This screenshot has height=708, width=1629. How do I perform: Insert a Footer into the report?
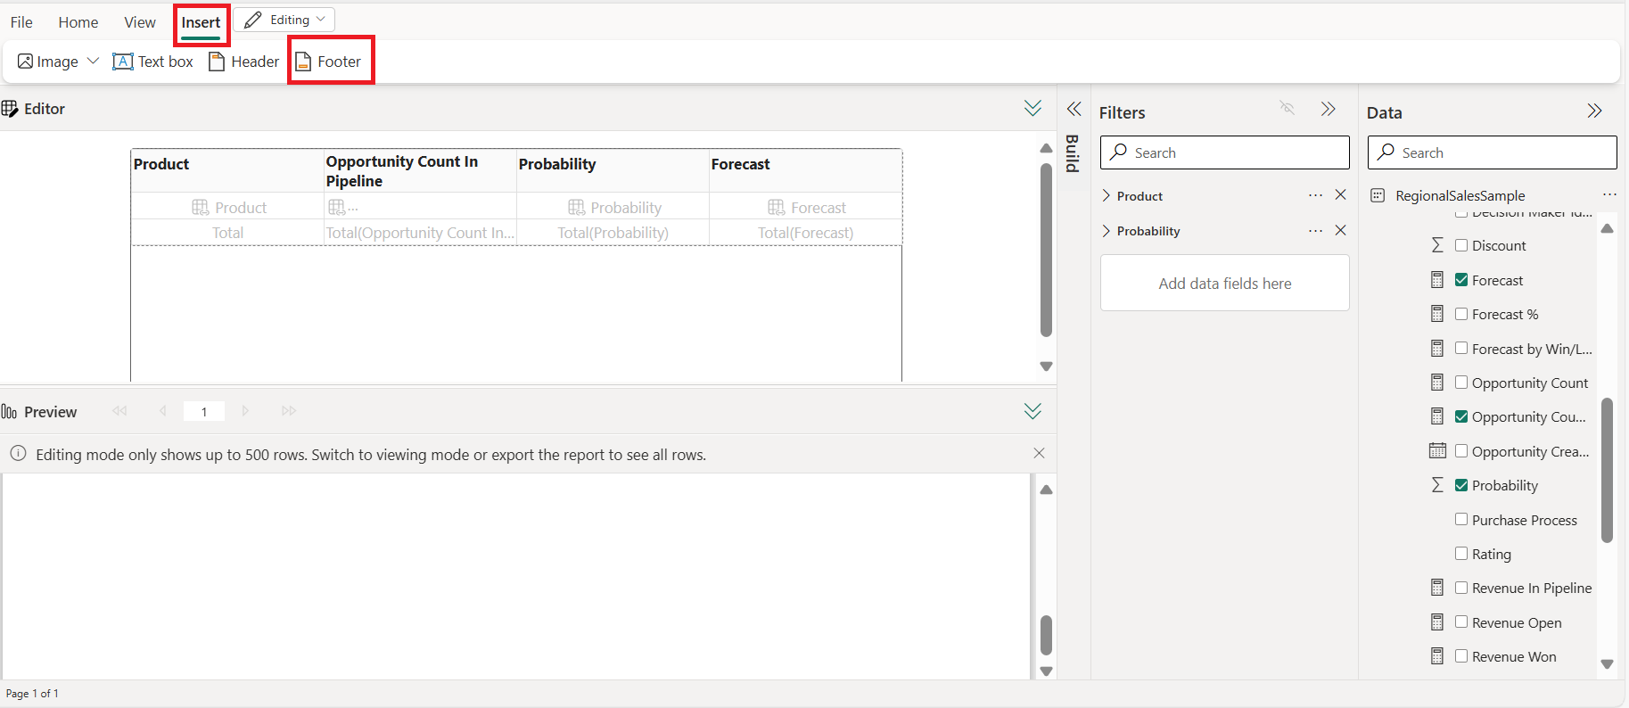(x=329, y=62)
